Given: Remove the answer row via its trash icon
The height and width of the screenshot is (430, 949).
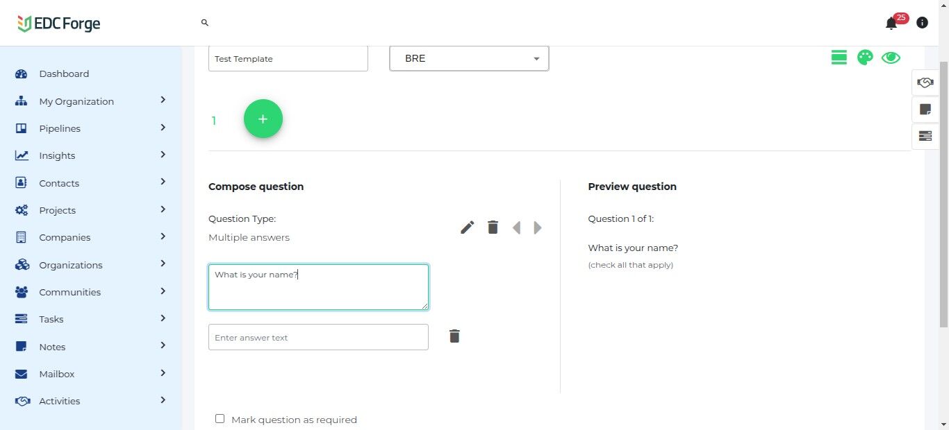Looking at the screenshot, I should pos(454,336).
